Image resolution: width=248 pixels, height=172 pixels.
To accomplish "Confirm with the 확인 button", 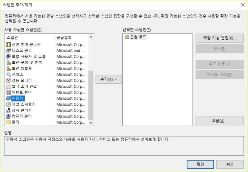I will pyautogui.click(x=200, y=164).
